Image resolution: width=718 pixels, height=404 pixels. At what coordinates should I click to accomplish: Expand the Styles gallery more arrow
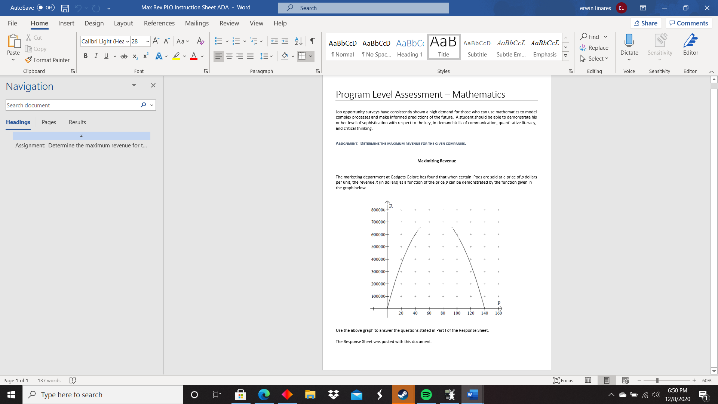[x=565, y=56]
